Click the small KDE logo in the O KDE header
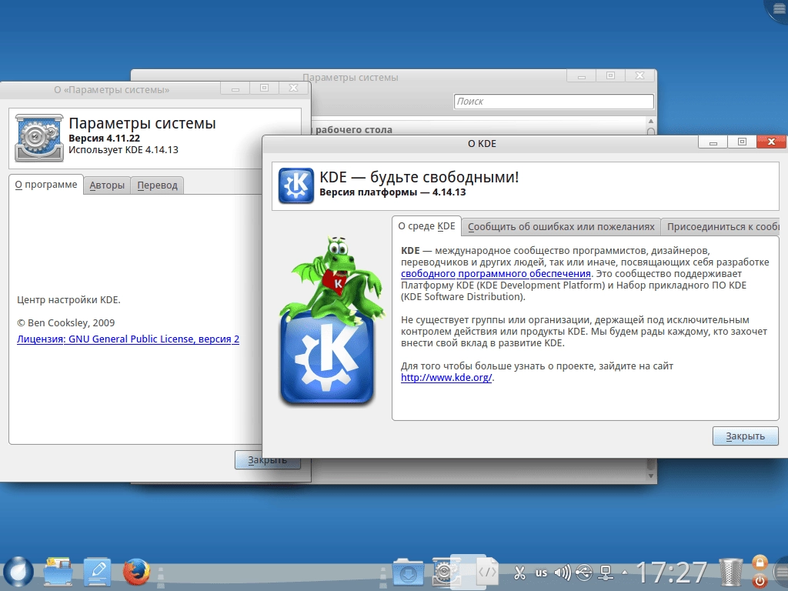The height and width of the screenshot is (591, 788). (x=295, y=185)
